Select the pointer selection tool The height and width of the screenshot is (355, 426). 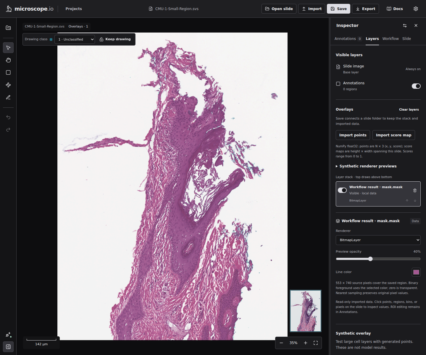[x=8, y=48]
